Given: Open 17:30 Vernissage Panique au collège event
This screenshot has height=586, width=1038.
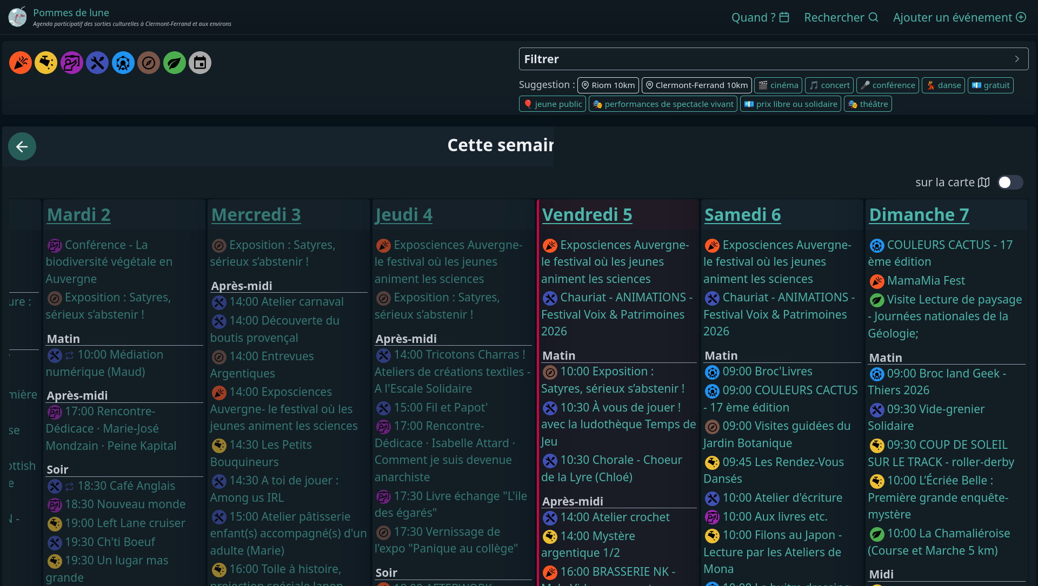Looking at the screenshot, I should point(447,540).
